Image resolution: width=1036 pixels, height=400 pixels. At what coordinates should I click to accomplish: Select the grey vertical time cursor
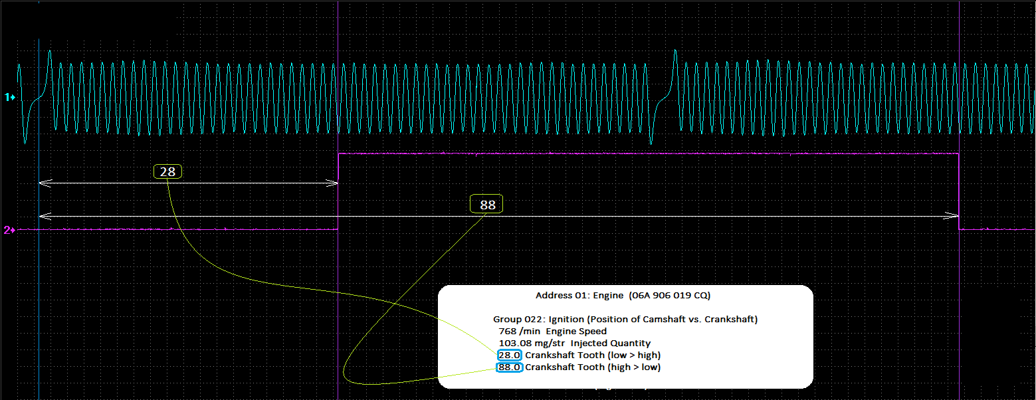click(960, 200)
